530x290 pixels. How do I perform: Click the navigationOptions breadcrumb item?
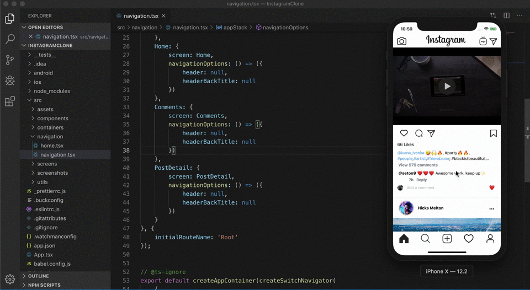(x=282, y=28)
